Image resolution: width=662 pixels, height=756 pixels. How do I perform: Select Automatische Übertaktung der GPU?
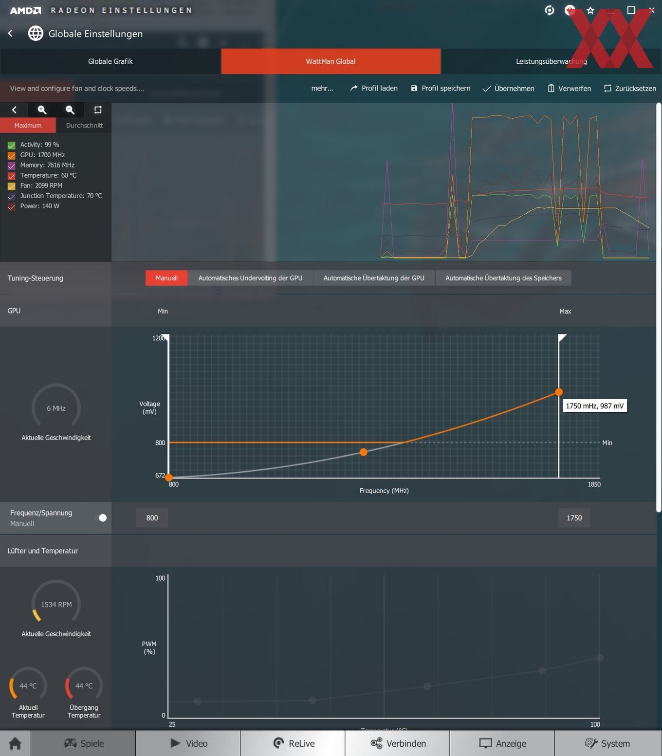click(374, 278)
